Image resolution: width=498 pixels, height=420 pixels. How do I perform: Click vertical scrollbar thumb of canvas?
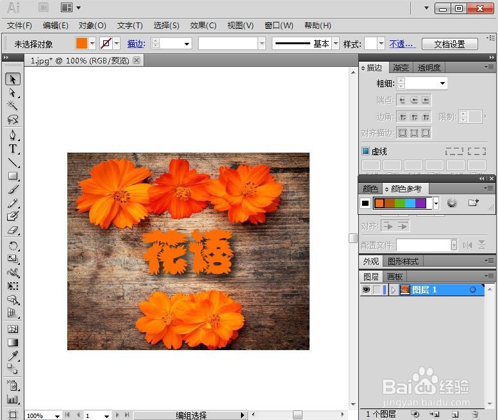(x=353, y=238)
